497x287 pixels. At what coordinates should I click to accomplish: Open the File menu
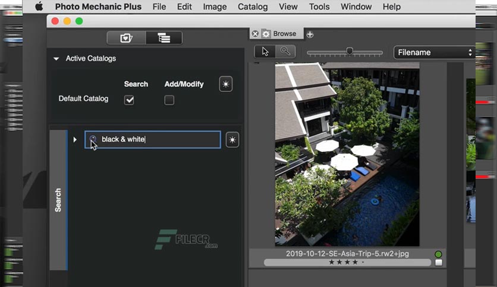pyautogui.click(x=159, y=7)
